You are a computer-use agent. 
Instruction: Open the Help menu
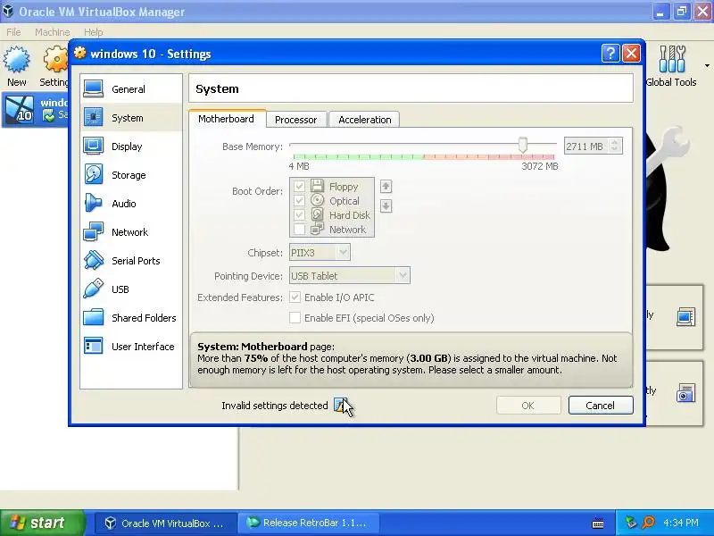coord(94,32)
